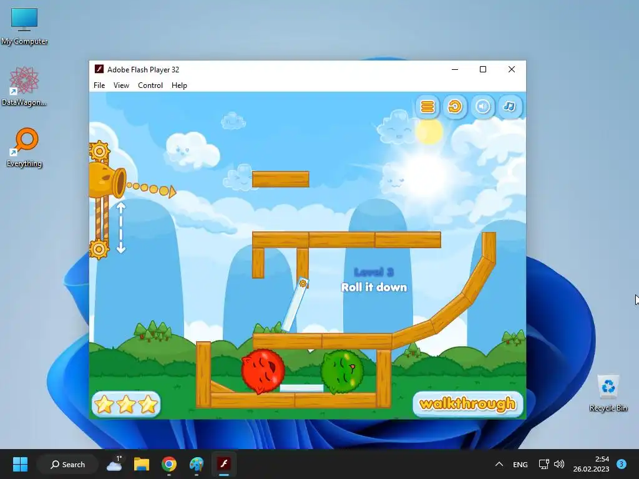Open the clock and date panel
This screenshot has height=479, width=639.
click(591, 464)
